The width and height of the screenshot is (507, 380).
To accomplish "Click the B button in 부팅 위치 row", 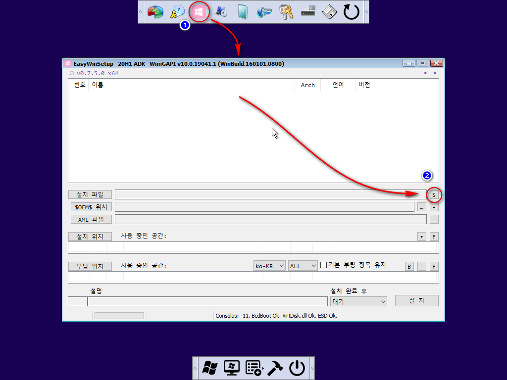I will tap(409, 266).
